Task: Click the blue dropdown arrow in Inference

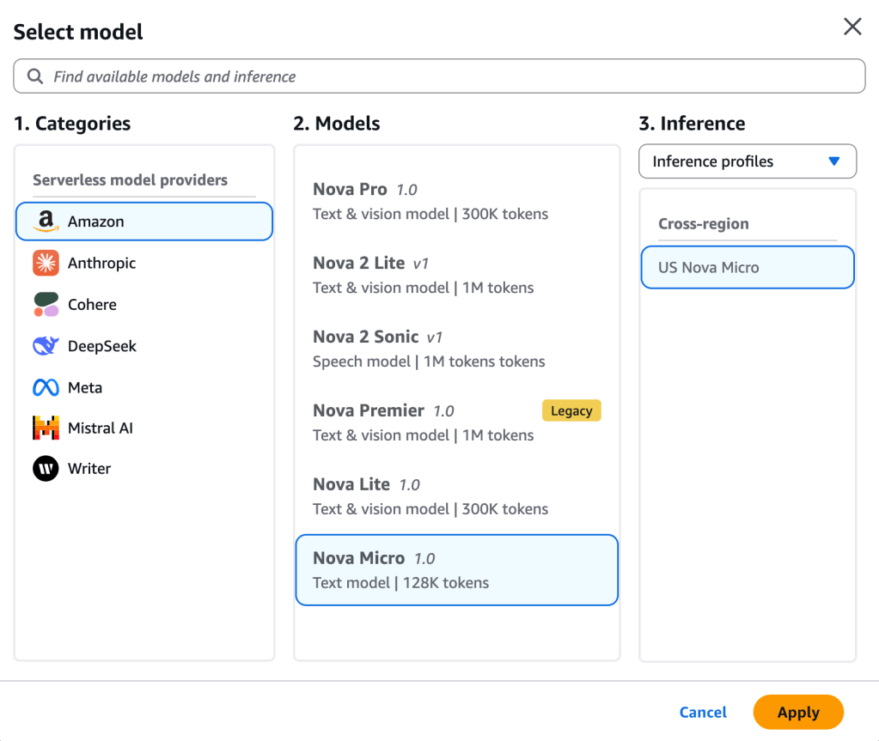Action: point(833,161)
